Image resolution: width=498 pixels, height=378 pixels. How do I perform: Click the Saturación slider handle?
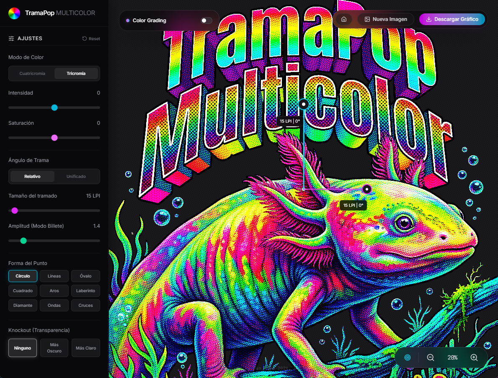(54, 138)
